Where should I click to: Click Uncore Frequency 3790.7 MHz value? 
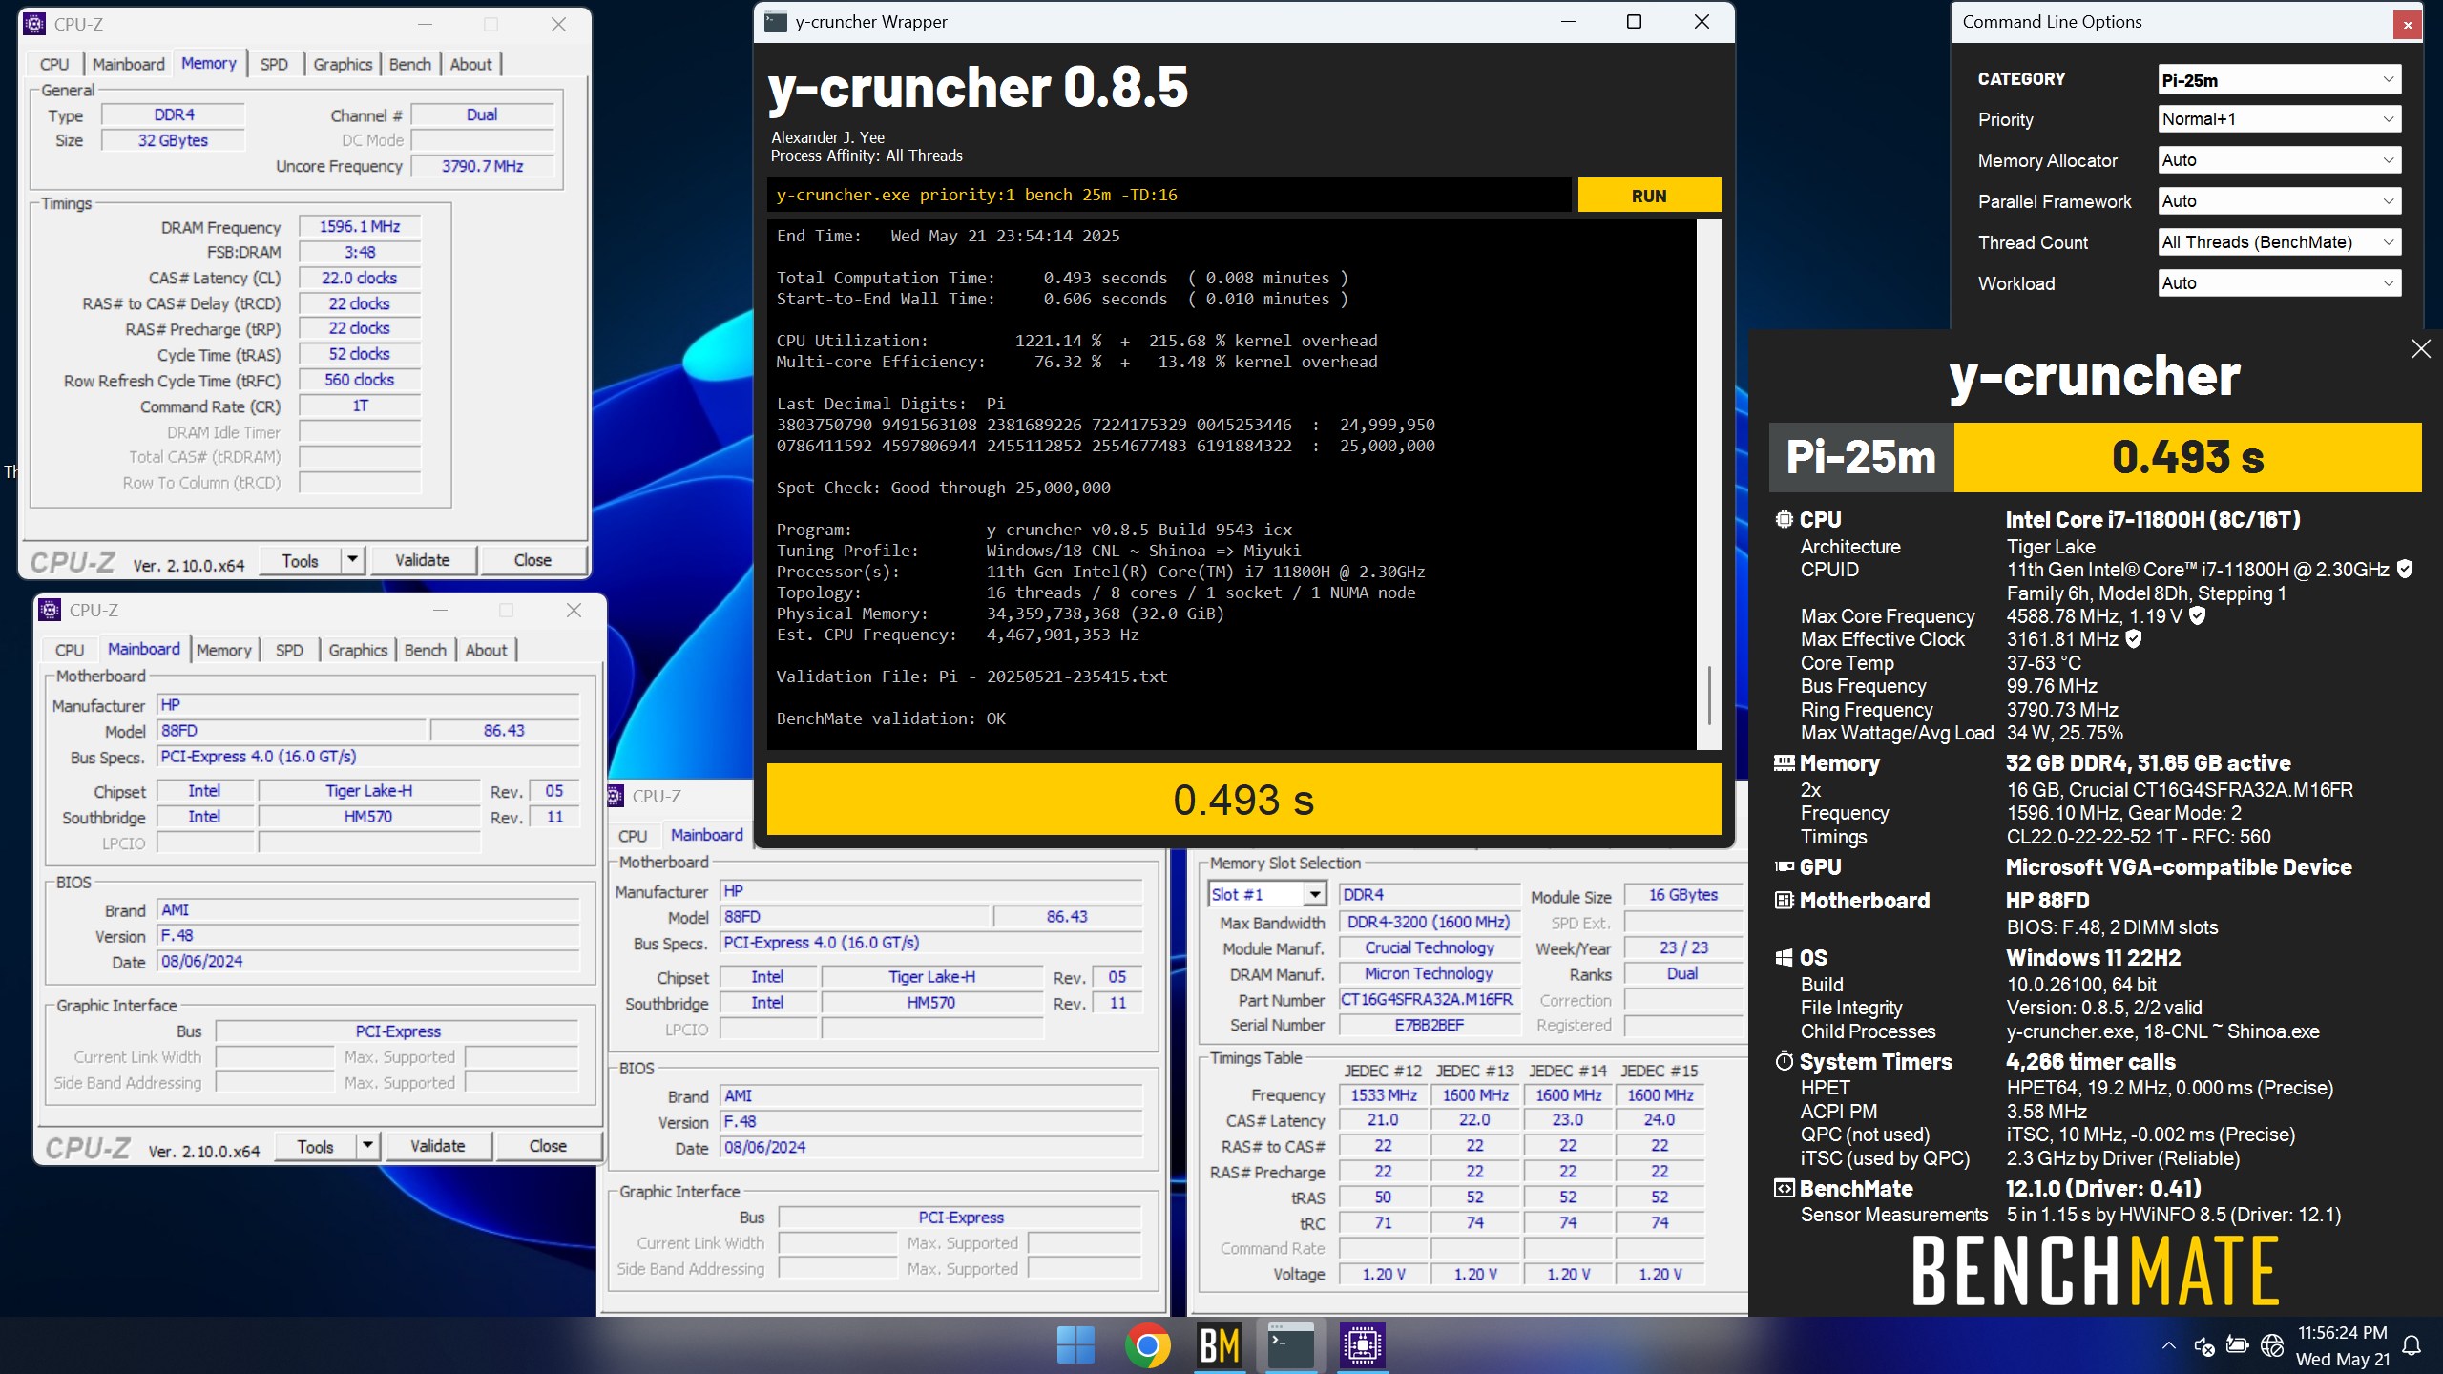coord(482,167)
